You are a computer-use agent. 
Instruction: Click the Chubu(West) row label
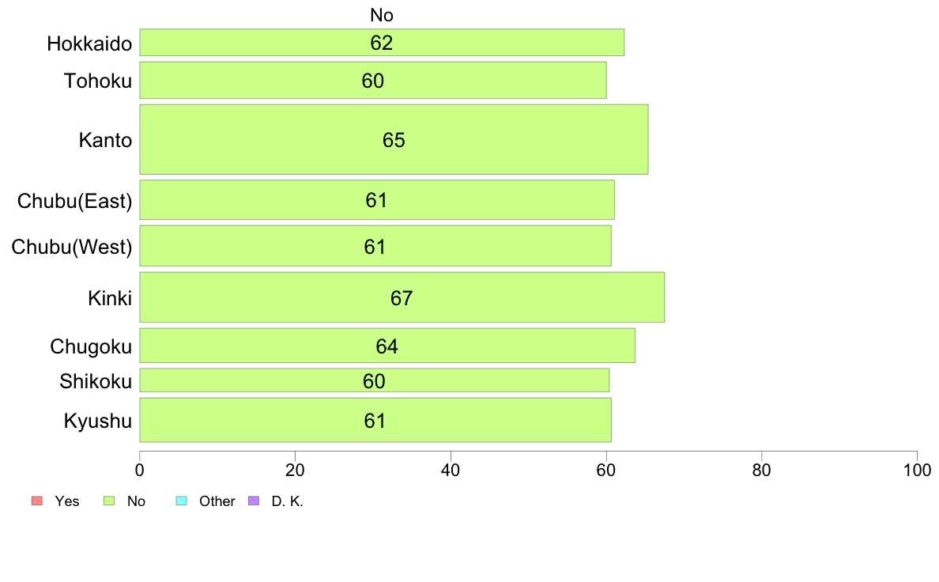click(72, 247)
